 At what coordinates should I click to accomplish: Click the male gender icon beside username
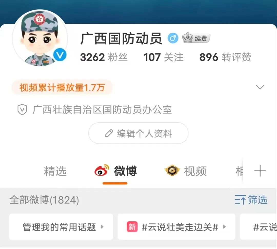pos(173,38)
